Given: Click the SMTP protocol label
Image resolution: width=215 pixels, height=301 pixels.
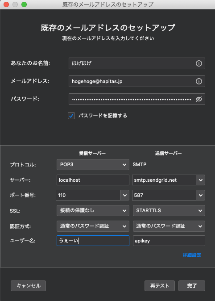Looking at the screenshot, I should point(140,164).
